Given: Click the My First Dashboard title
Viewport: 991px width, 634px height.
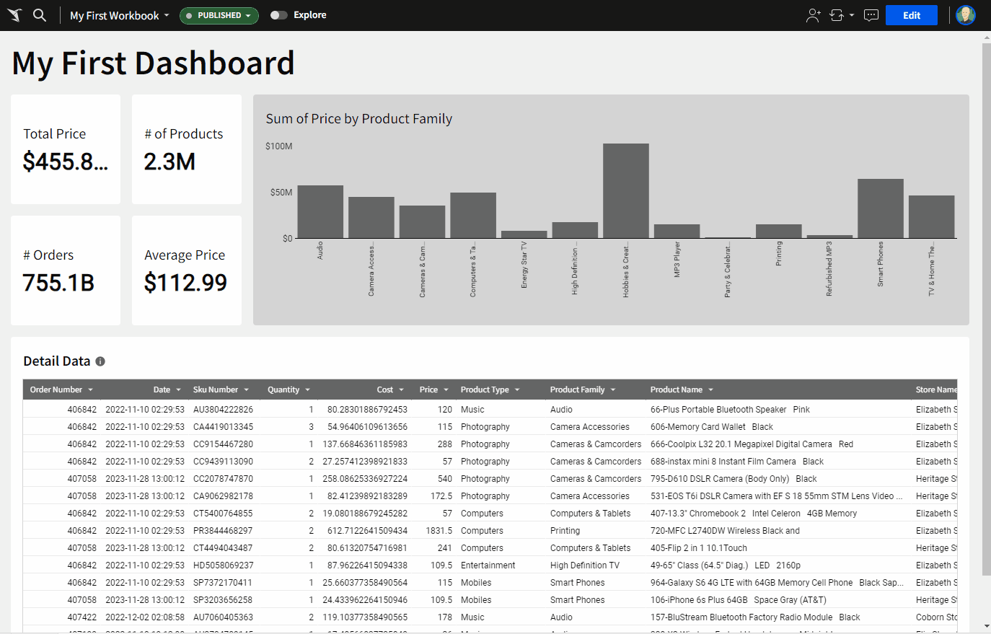Looking at the screenshot, I should click(154, 63).
